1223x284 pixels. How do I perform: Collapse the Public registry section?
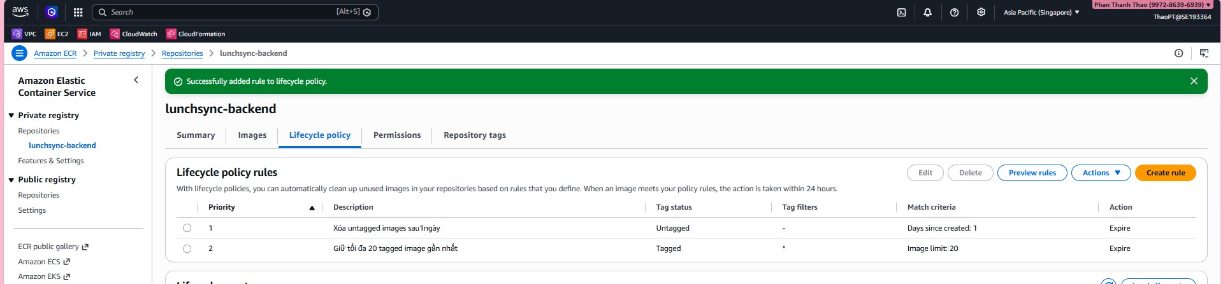(11, 180)
